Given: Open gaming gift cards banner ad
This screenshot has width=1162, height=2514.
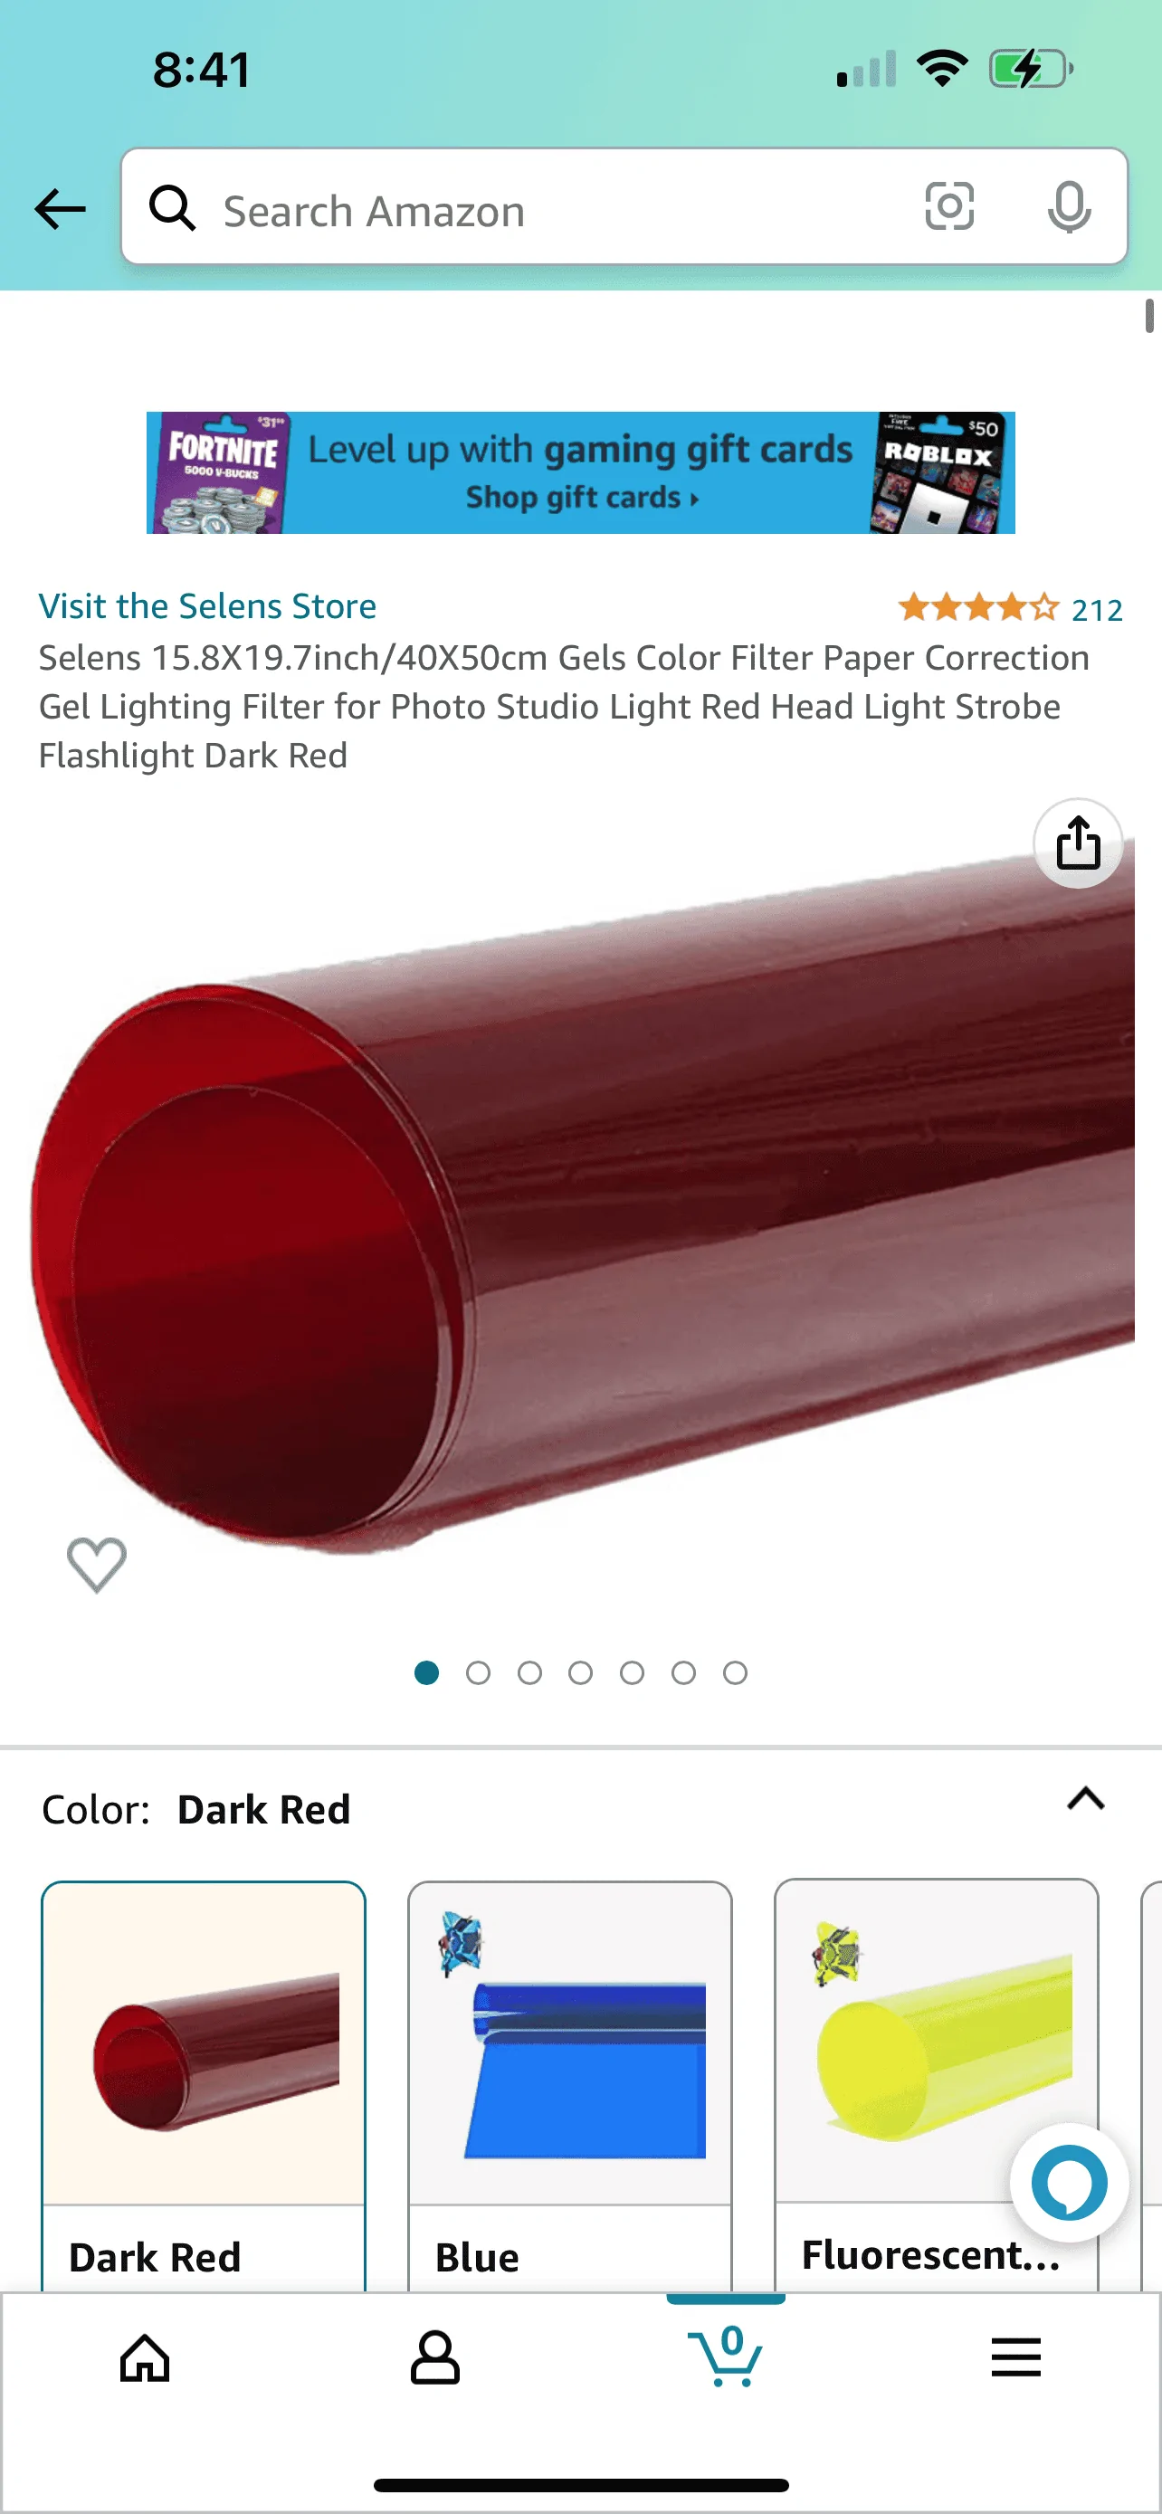Looking at the screenshot, I should tap(580, 473).
